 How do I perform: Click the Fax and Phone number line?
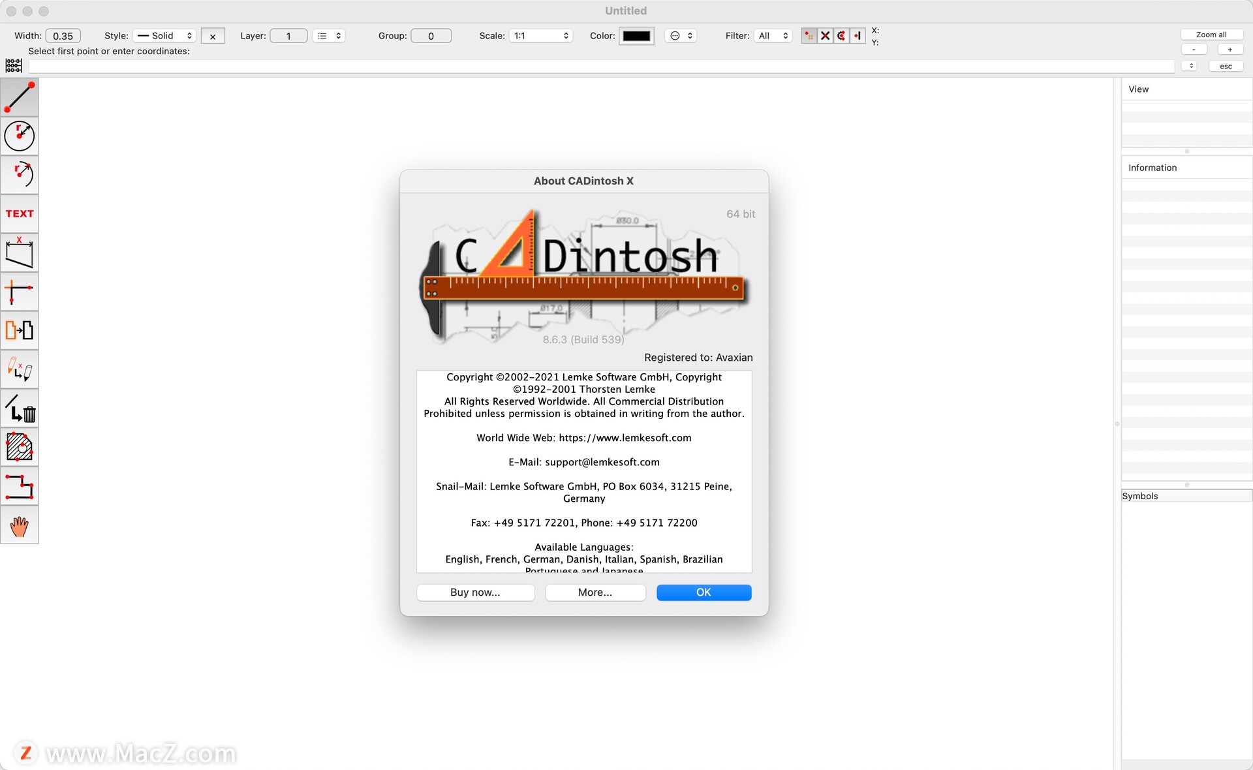tap(584, 523)
